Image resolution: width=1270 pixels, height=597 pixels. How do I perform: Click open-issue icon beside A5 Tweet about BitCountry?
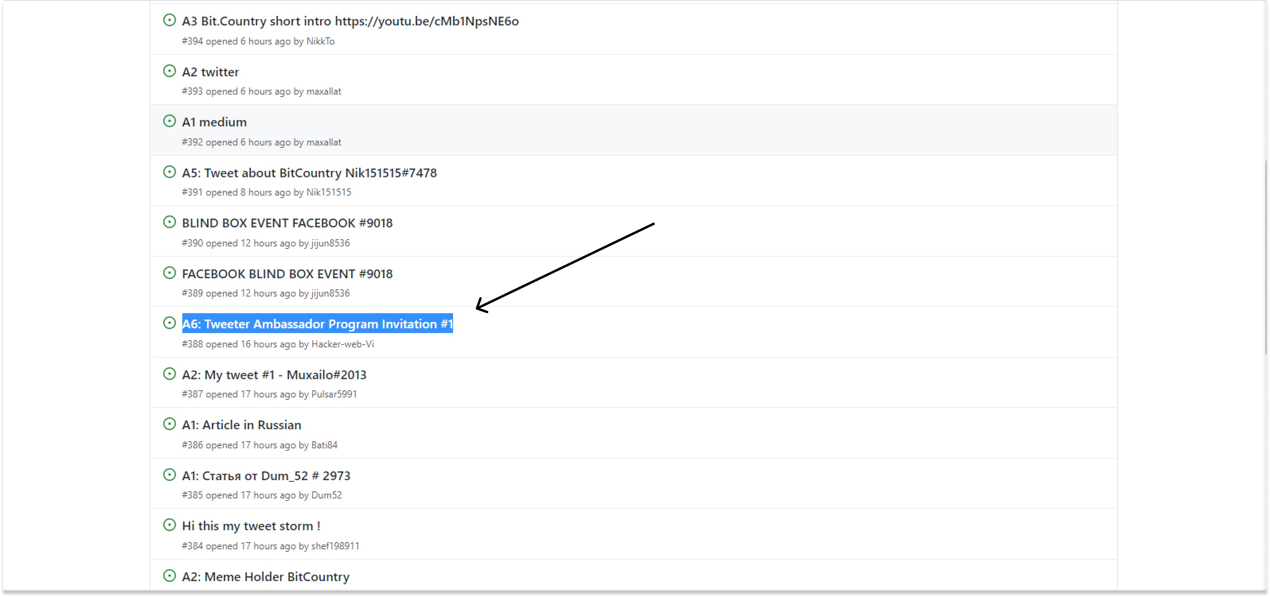coord(169,172)
